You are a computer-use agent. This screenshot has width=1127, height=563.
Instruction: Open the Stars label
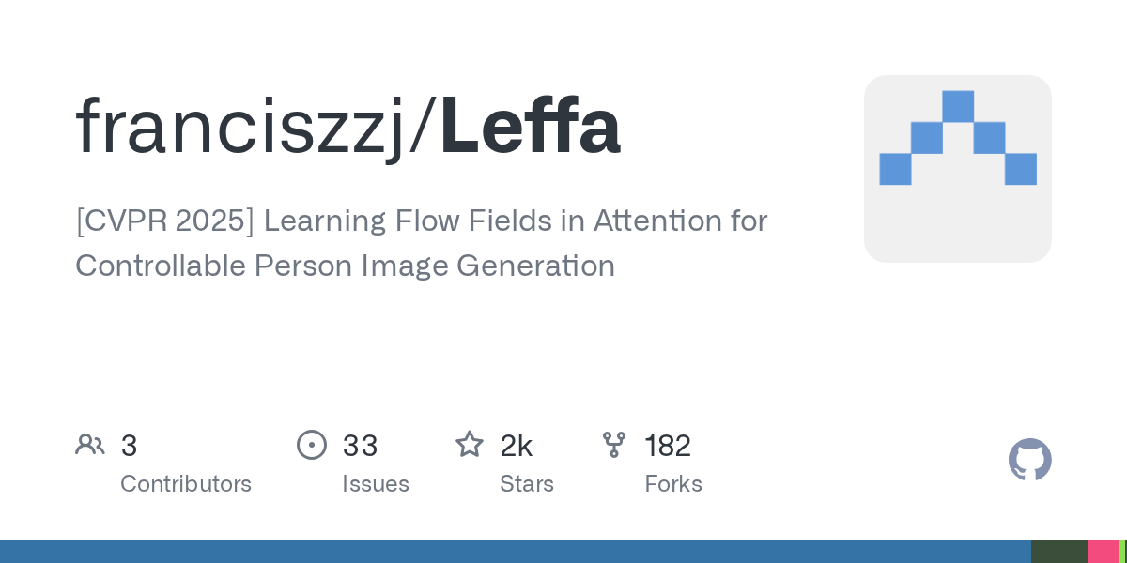(527, 484)
